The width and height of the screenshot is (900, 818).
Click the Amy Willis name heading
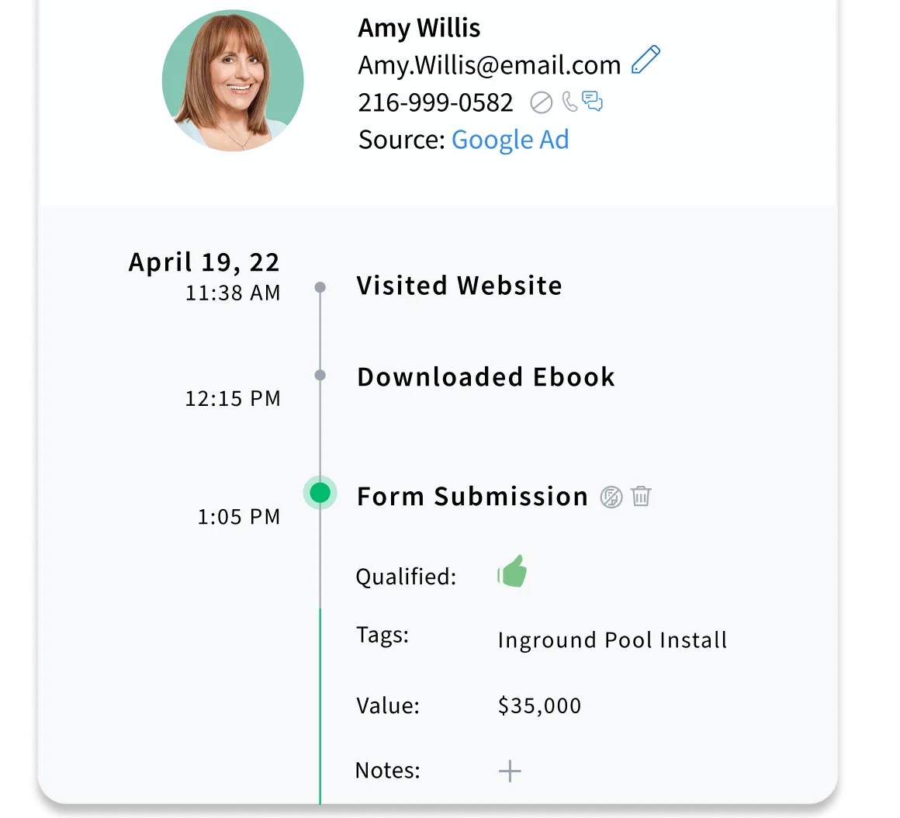pyautogui.click(x=419, y=28)
